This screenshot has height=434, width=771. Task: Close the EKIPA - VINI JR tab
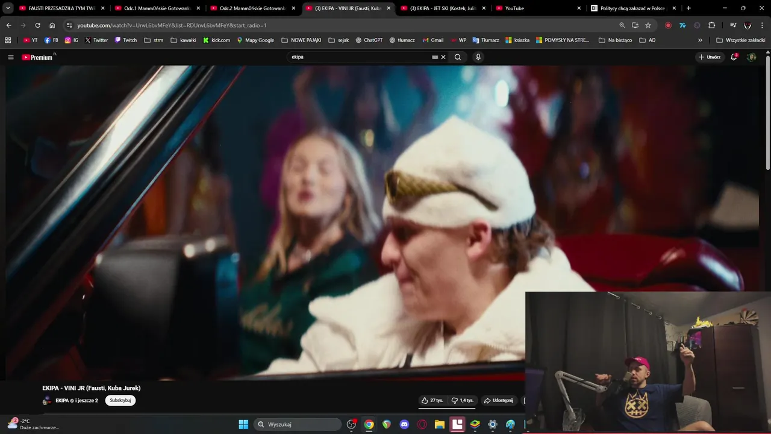tap(389, 8)
